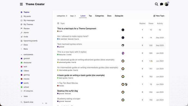Sort topics by Replies column

click(x=142, y=24)
